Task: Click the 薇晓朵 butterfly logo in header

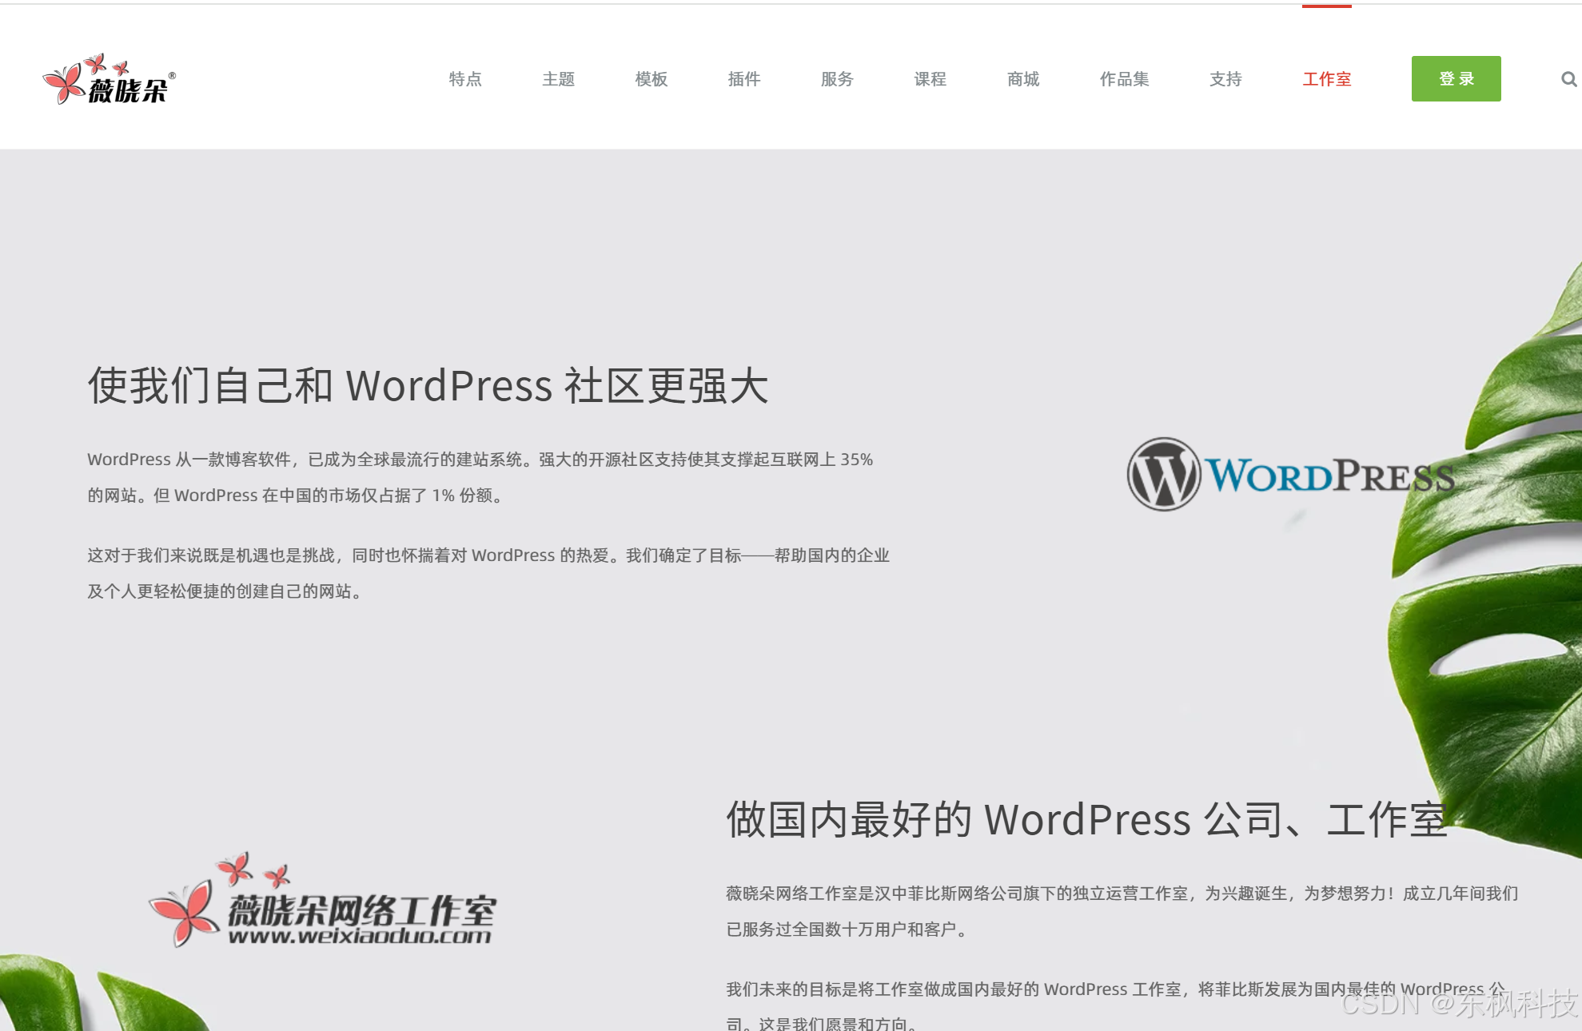Action: (x=109, y=79)
